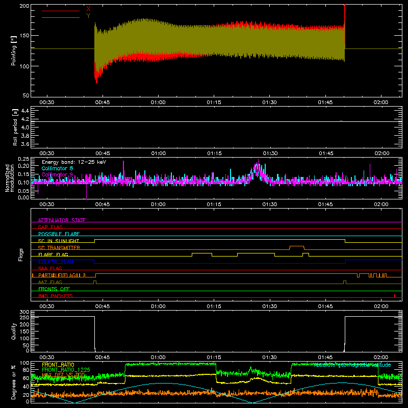Image resolution: width=408 pixels, height=408 pixels.
Task: Click the 'Energy band: 12-25 keV' text
Action: [x=74, y=162]
